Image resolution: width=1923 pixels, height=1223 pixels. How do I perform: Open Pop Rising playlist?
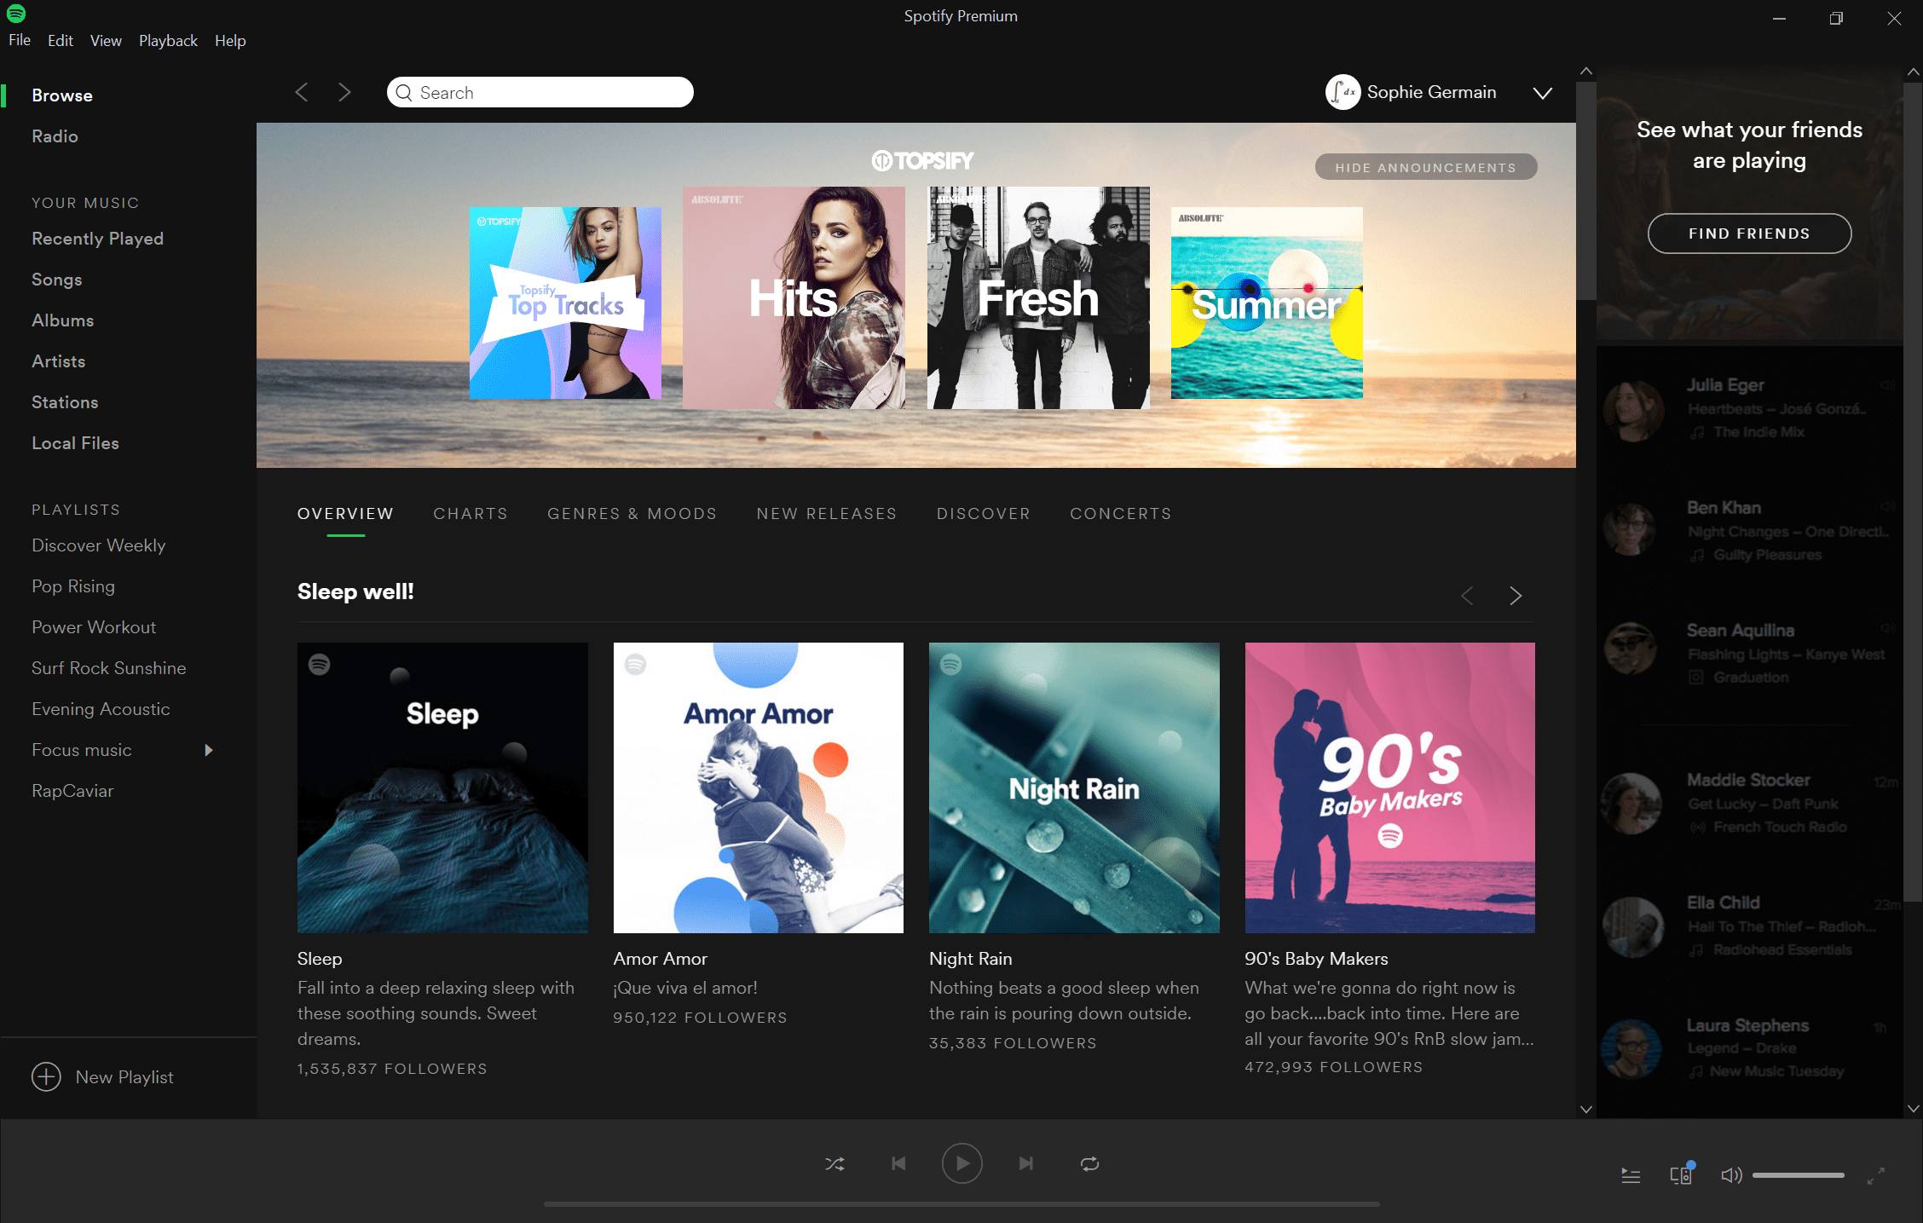pyautogui.click(x=73, y=586)
